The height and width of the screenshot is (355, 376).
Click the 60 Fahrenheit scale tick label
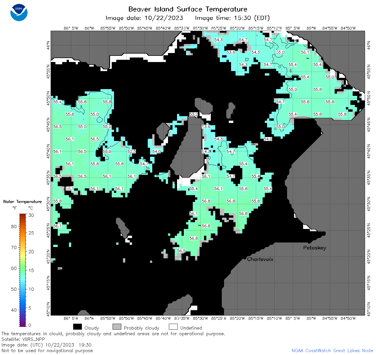point(14,268)
